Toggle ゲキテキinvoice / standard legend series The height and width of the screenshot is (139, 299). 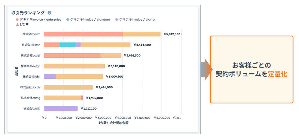tap(90, 20)
